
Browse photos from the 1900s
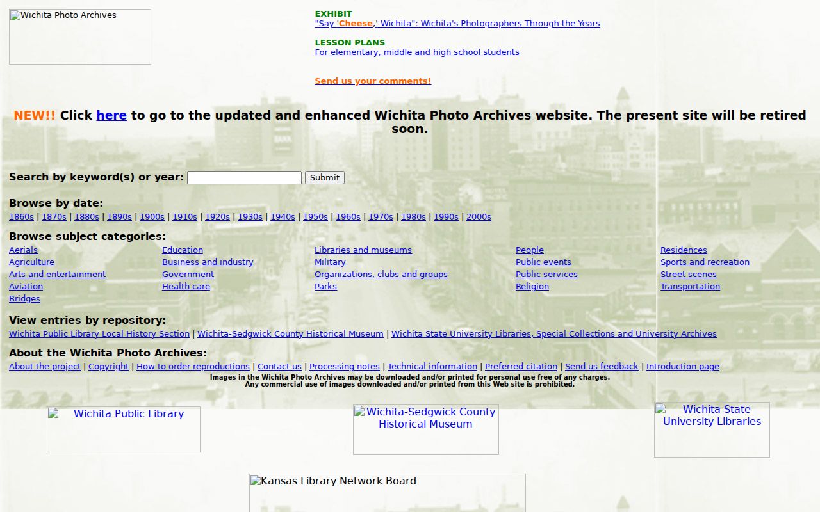tap(152, 217)
